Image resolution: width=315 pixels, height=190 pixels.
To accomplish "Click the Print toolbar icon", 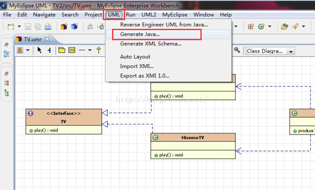I will click(x=48, y=27).
